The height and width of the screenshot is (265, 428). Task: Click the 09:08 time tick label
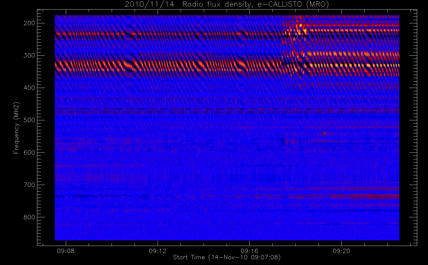click(66, 251)
